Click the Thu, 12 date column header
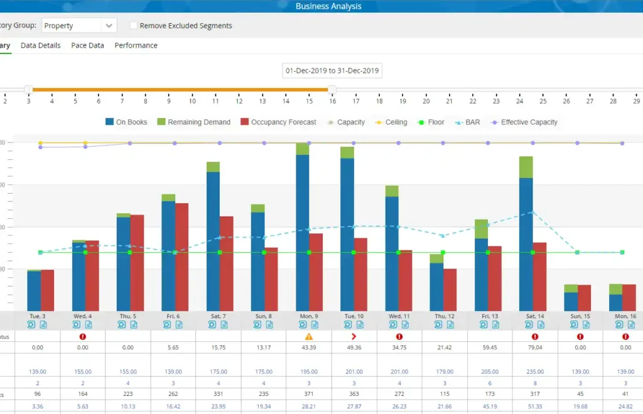The image size is (643, 414). click(445, 316)
